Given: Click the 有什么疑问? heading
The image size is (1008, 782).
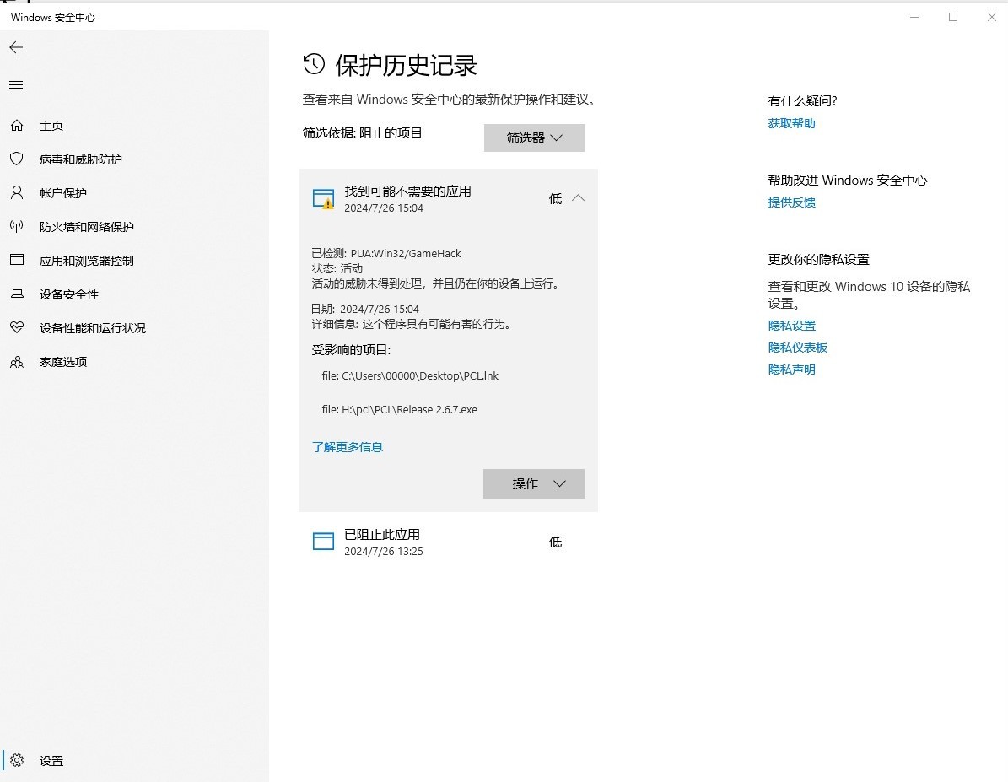Looking at the screenshot, I should pos(802,101).
